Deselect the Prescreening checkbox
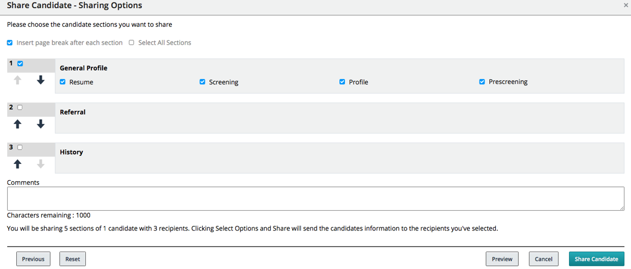Image resolution: width=631 pixels, height=269 pixels. [482, 82]
